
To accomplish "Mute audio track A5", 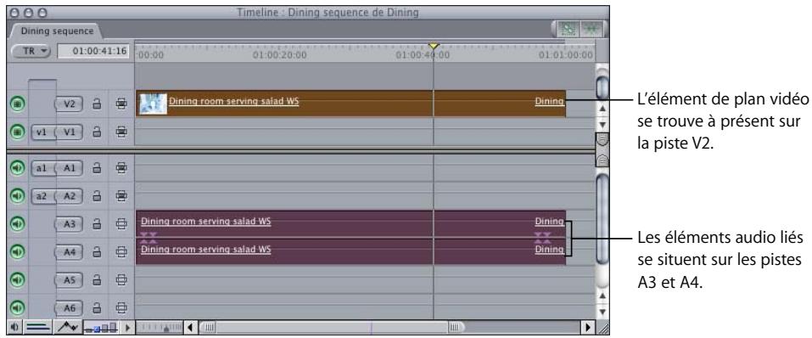I will 17,280.
